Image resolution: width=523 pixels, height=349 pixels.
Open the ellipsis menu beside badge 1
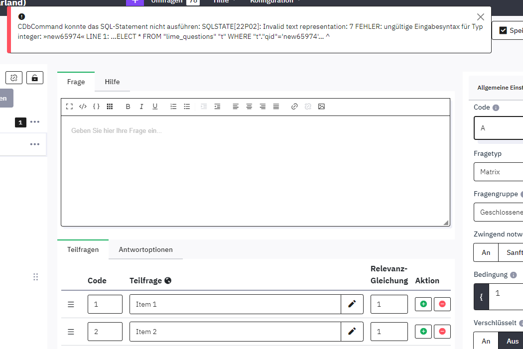click(x=35, y=122)
